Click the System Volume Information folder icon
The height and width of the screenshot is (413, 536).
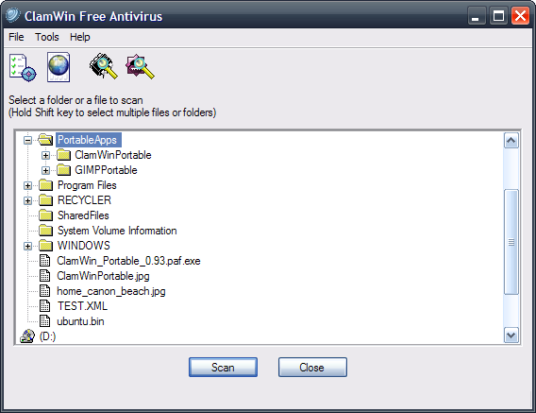45,231
